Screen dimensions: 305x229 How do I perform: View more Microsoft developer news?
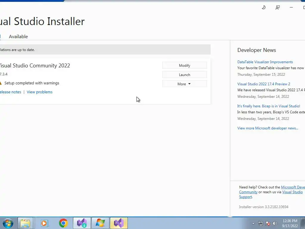[268, 128]
